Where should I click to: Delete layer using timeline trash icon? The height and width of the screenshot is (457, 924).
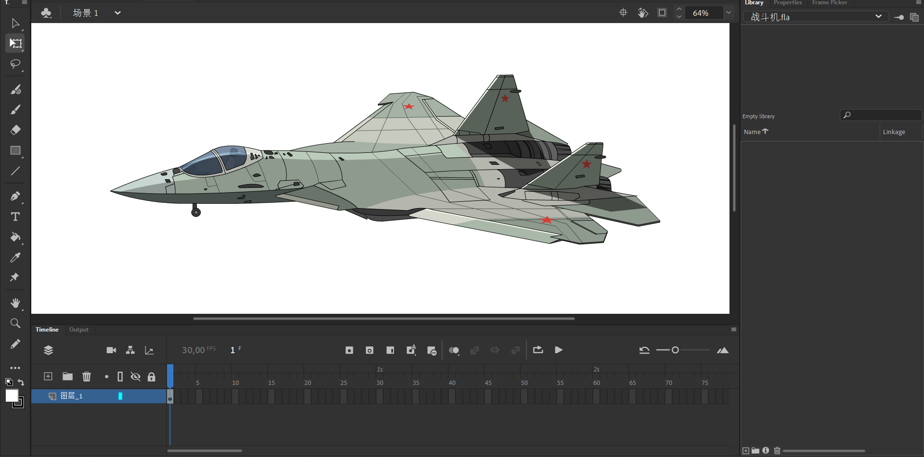87,376
